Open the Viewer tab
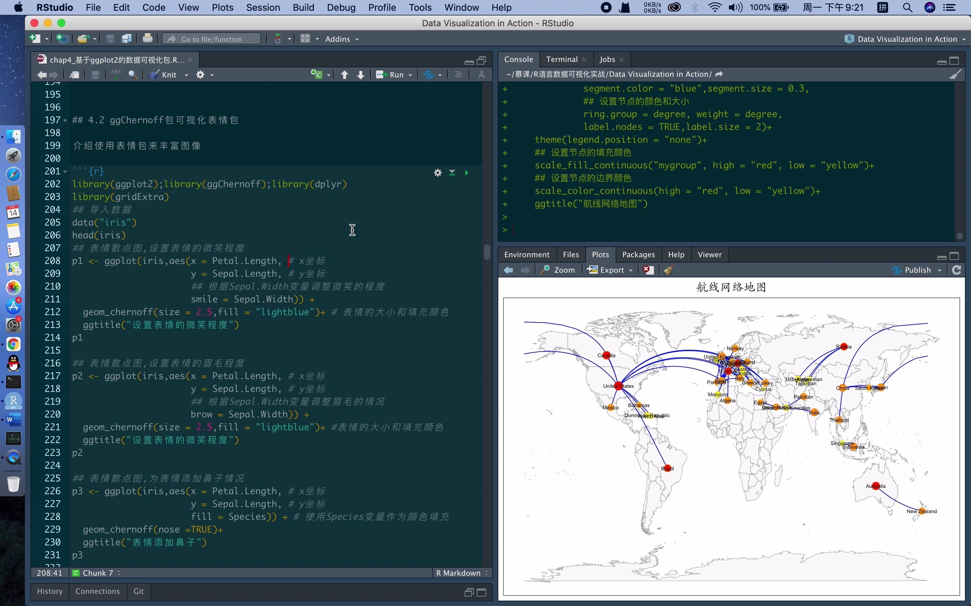 click(x=709, y=255)
